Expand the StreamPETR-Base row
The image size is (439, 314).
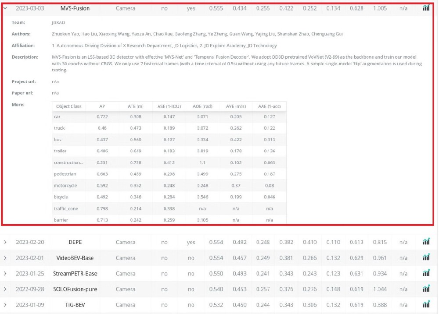(x=5, y=274)
